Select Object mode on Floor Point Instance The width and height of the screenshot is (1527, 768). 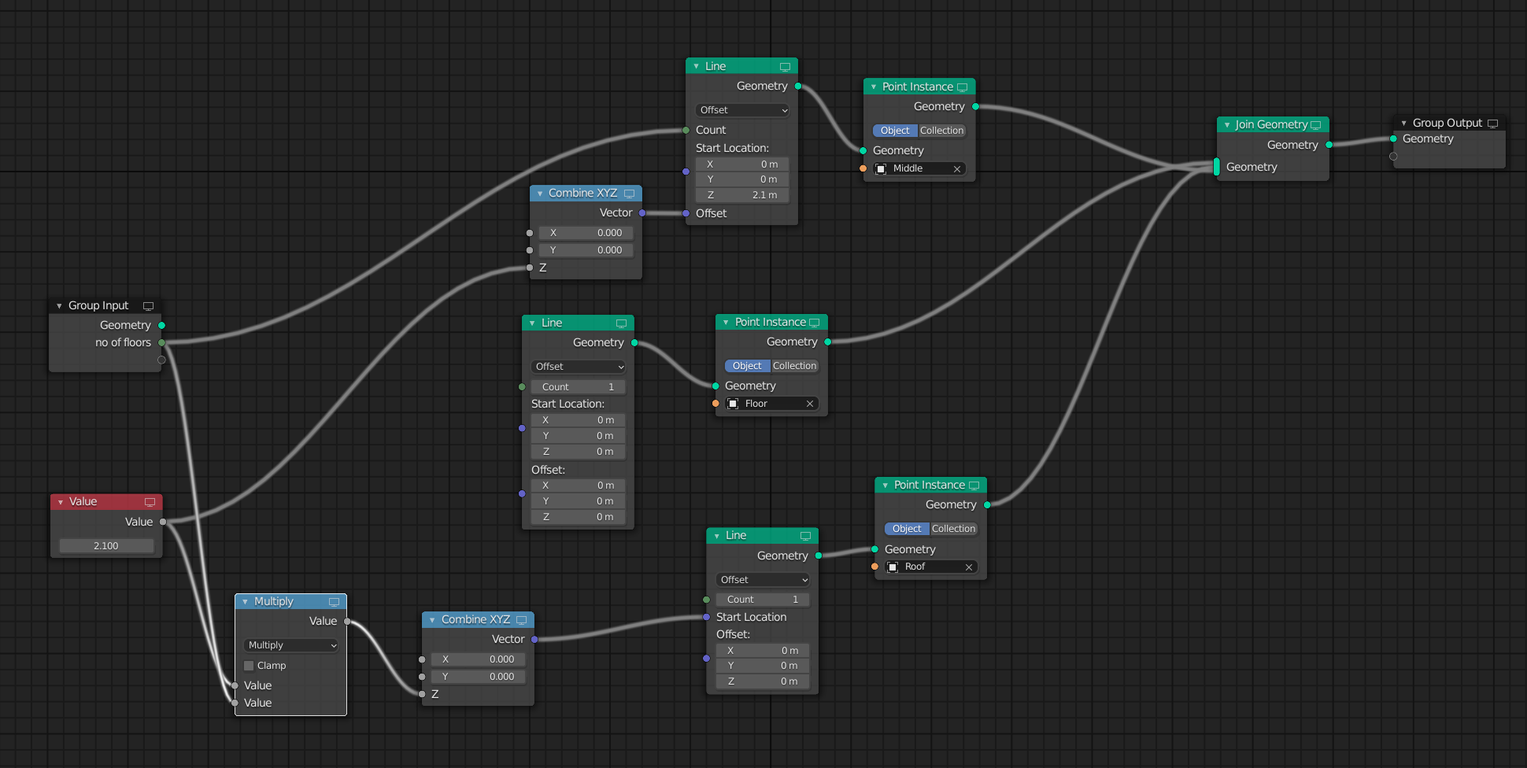pos(747,366)
